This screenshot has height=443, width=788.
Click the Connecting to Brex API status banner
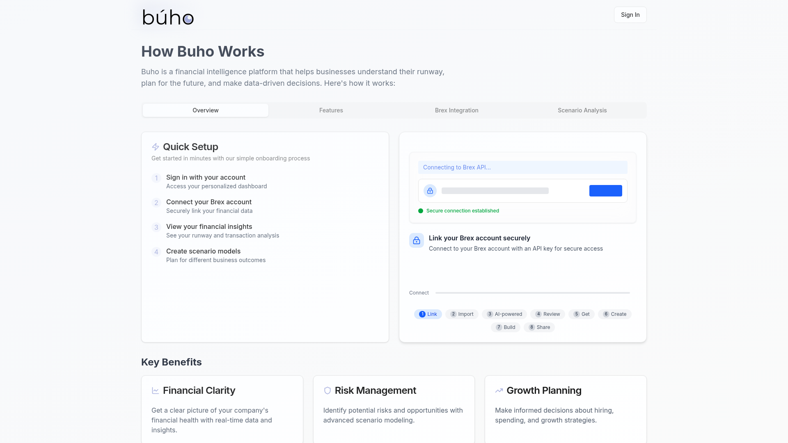click(x=523, y=167)
